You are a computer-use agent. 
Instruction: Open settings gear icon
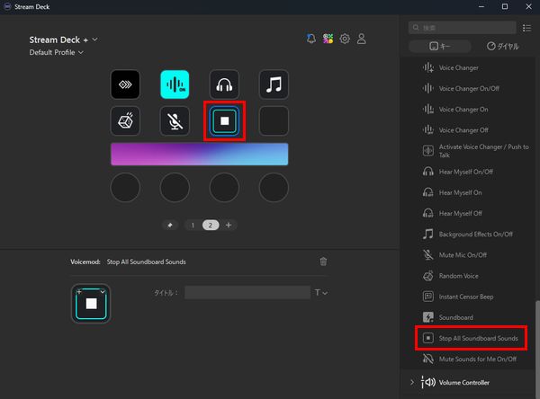345,39
